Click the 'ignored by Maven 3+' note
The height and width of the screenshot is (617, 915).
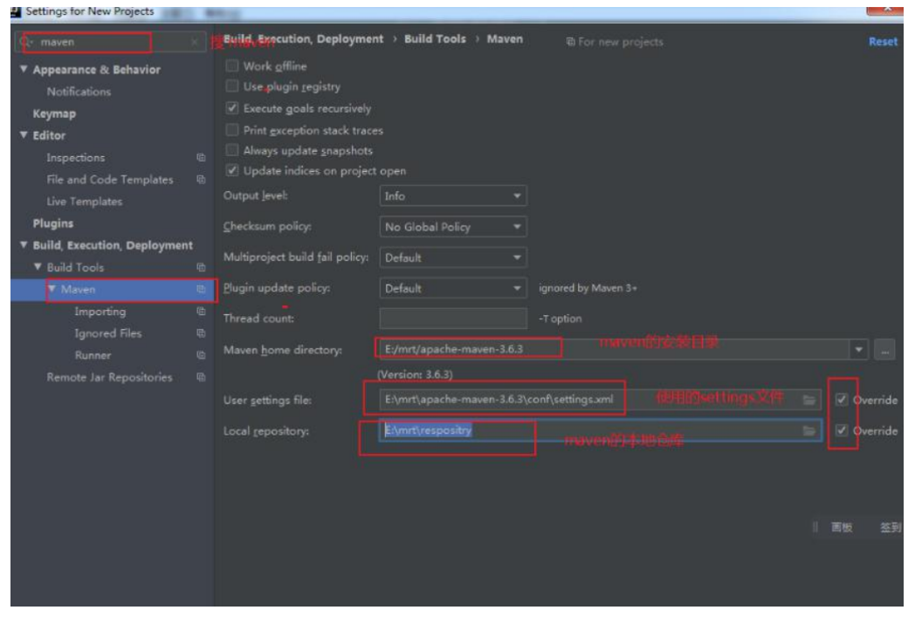tap(588, 288)
